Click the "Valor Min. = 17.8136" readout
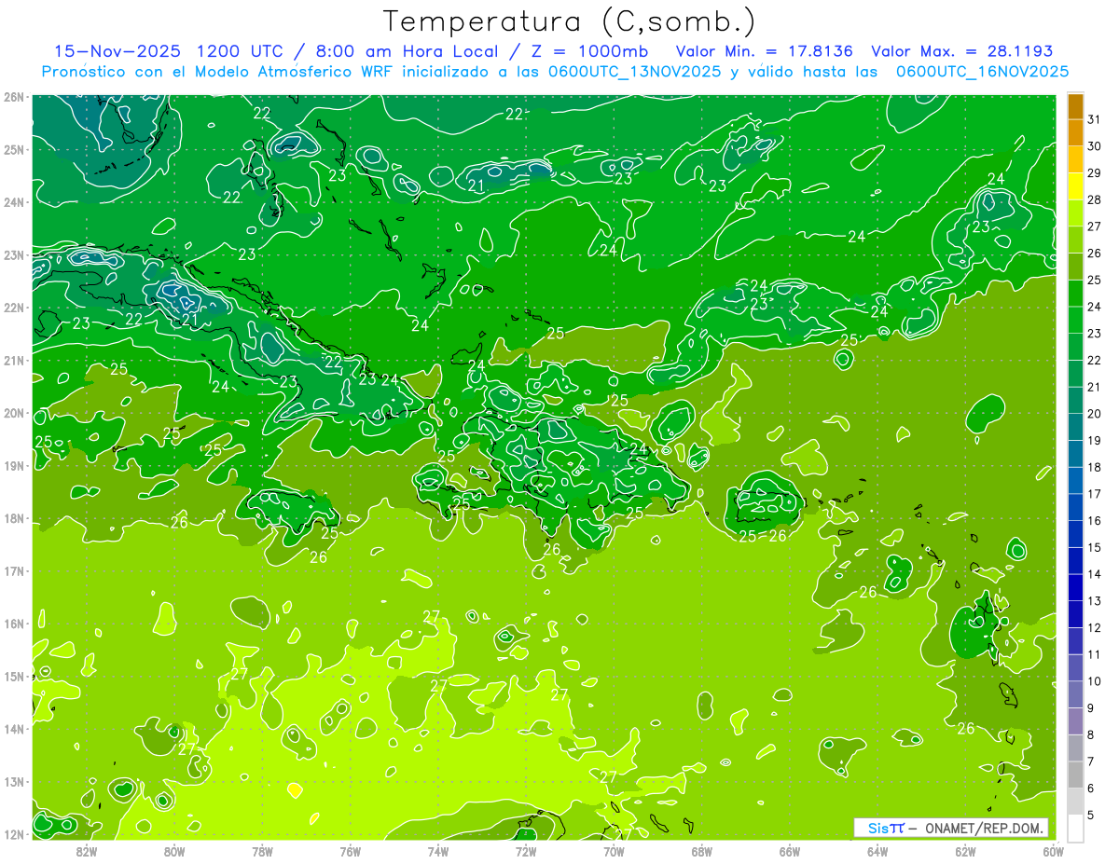Screen dimensions: 1119x864 click(x=765, y=51)
